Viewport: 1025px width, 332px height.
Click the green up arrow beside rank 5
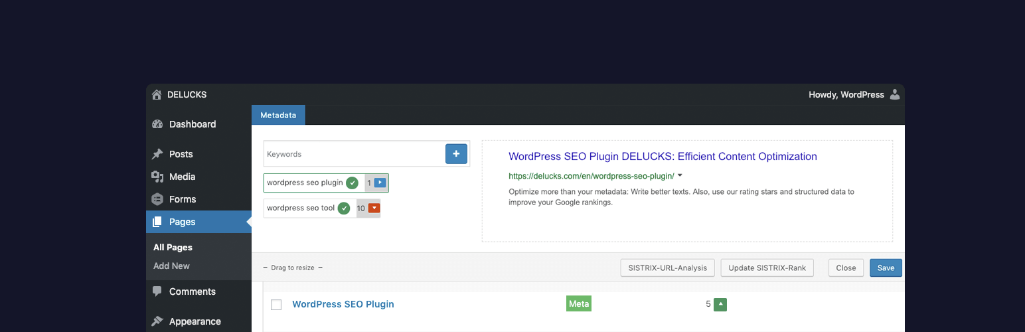720,305
